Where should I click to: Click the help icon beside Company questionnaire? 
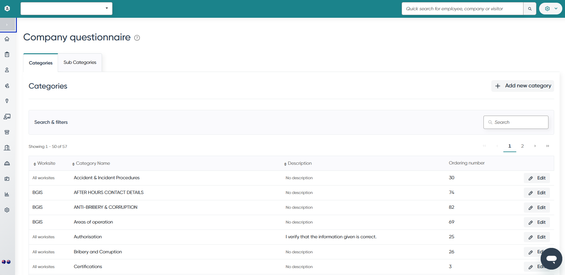click(x=137, y=38)
